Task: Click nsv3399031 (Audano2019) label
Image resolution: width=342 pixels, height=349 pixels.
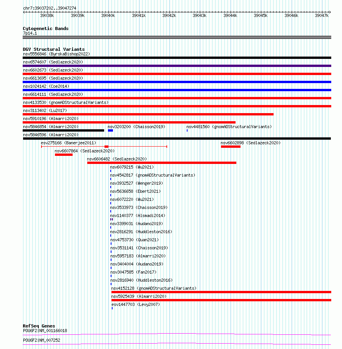Action: [x=136, y=224]
